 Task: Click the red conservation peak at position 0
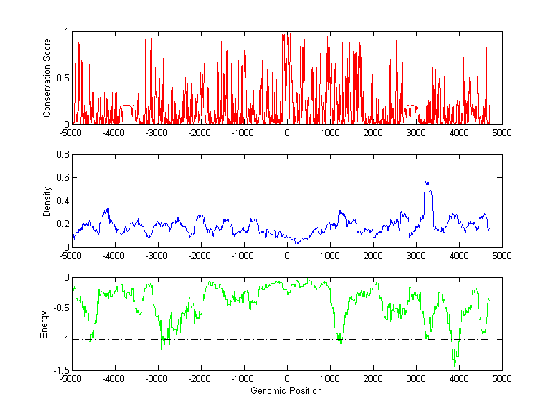[284, 35]
